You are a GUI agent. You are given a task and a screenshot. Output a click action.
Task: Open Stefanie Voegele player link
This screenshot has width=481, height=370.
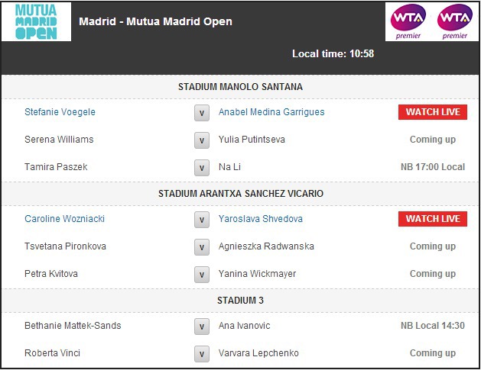[x=60, y=112]
